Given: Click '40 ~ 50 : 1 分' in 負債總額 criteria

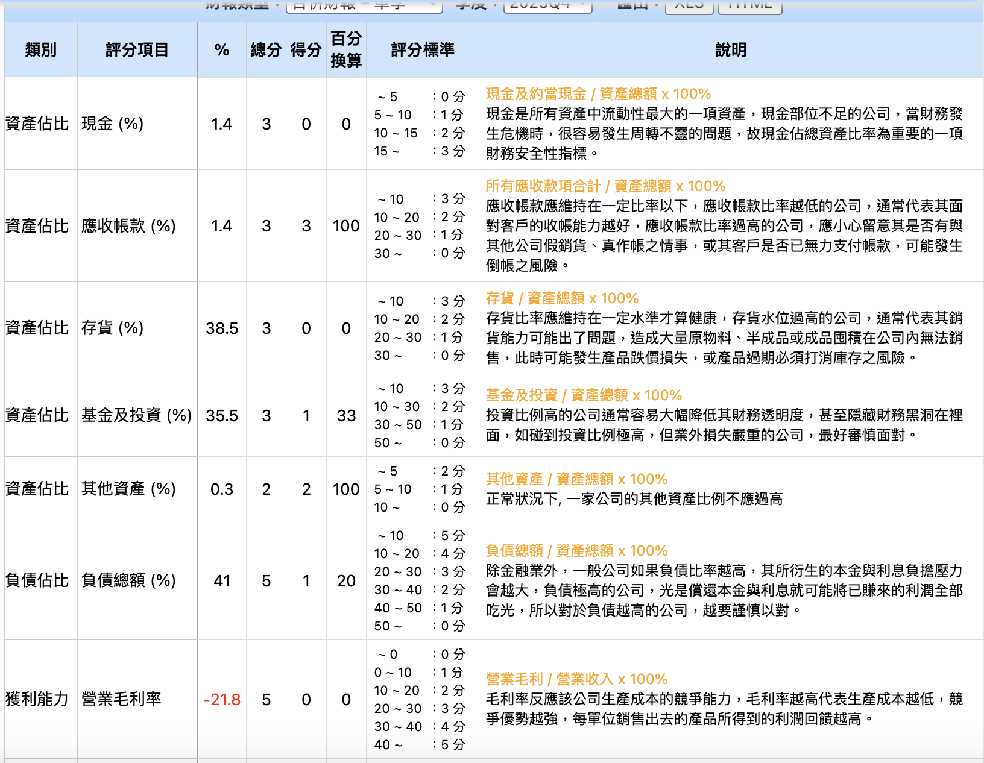Looking at the screenshot, I should (x=420, y=608).
